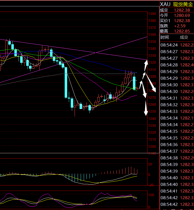Click the 今开 opening price value 1280.69
The image size is (194, 210).
(x=182, y=15)
